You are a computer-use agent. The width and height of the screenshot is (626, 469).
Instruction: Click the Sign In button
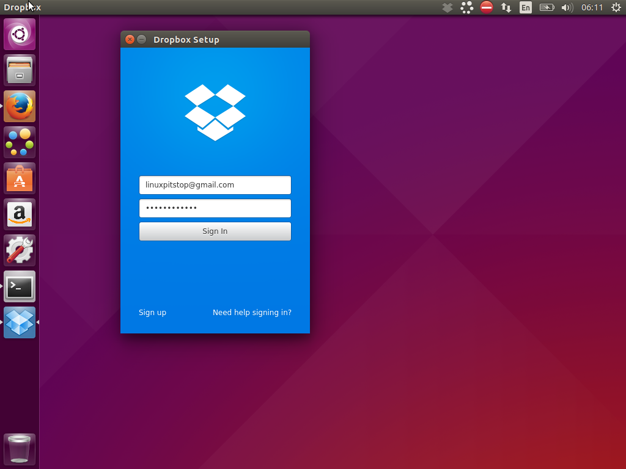[215, 231]
